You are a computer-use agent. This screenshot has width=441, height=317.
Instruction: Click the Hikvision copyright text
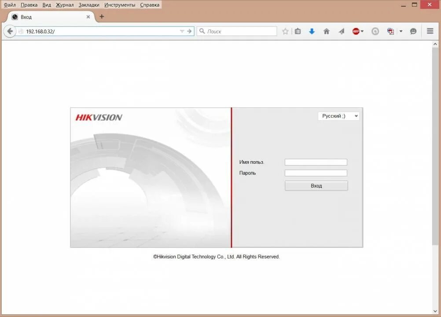click(216, 257)
